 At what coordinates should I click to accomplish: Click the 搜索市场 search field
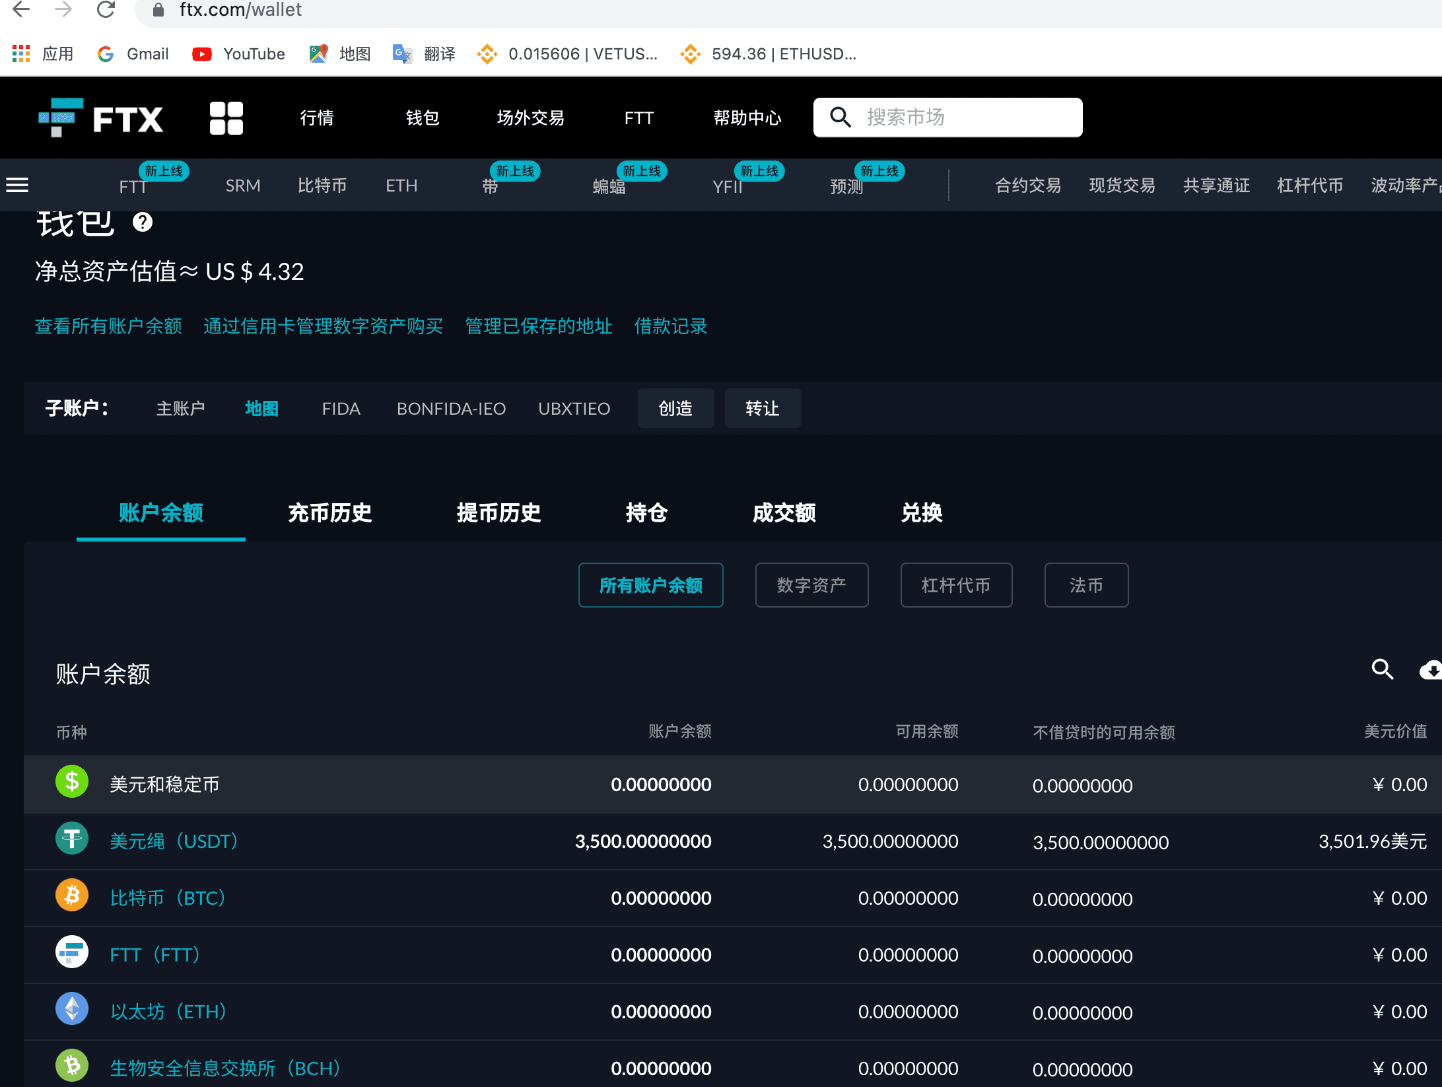[948, 118]
